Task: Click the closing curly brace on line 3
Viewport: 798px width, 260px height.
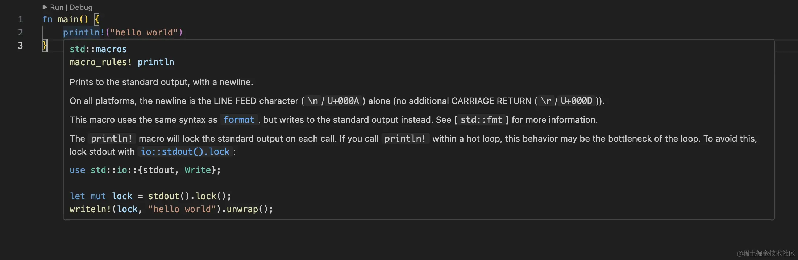Action: [x=45, y=46]
